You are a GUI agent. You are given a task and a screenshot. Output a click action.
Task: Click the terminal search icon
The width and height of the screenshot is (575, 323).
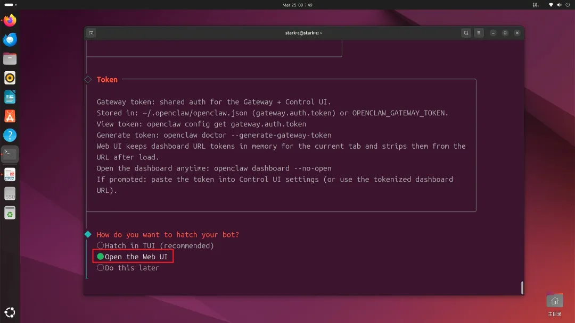466,33
